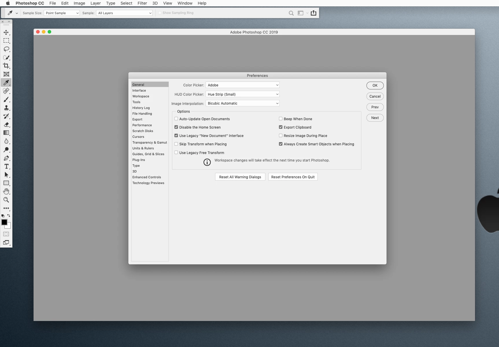Select the Lasso tool

6,49
